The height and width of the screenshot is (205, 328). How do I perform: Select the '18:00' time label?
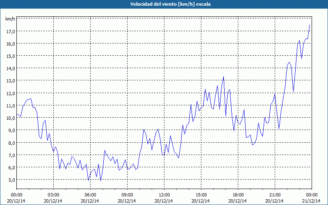(x=238, y=195)
